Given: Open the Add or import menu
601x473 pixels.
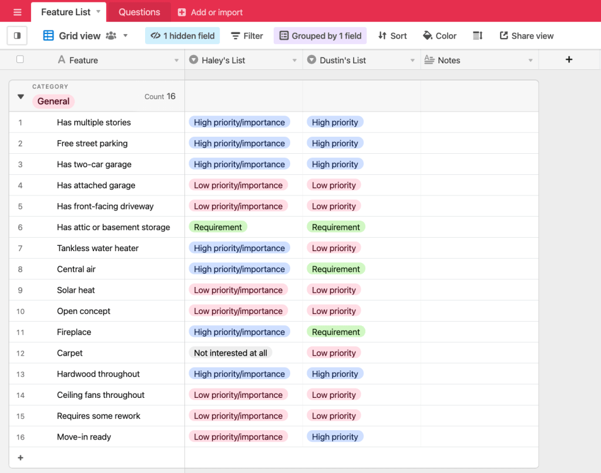Looking at the screenshot, I should coord(210,11).
